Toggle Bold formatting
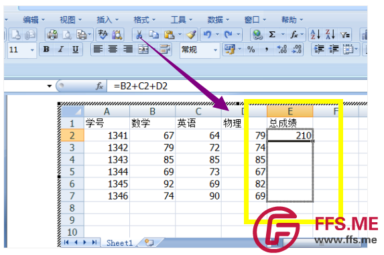Viewport: 384px width, 255px height. 46,49
